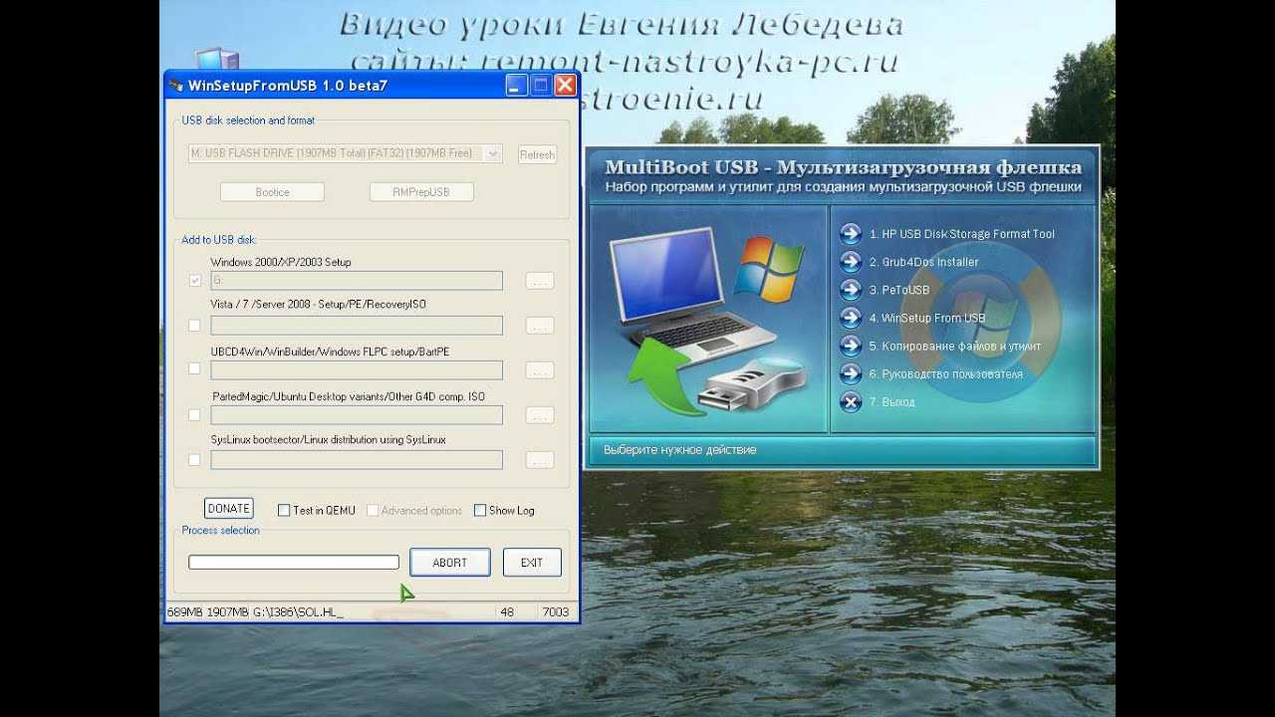
Task: Click status bar value 7003
Action: coord(556,611)
